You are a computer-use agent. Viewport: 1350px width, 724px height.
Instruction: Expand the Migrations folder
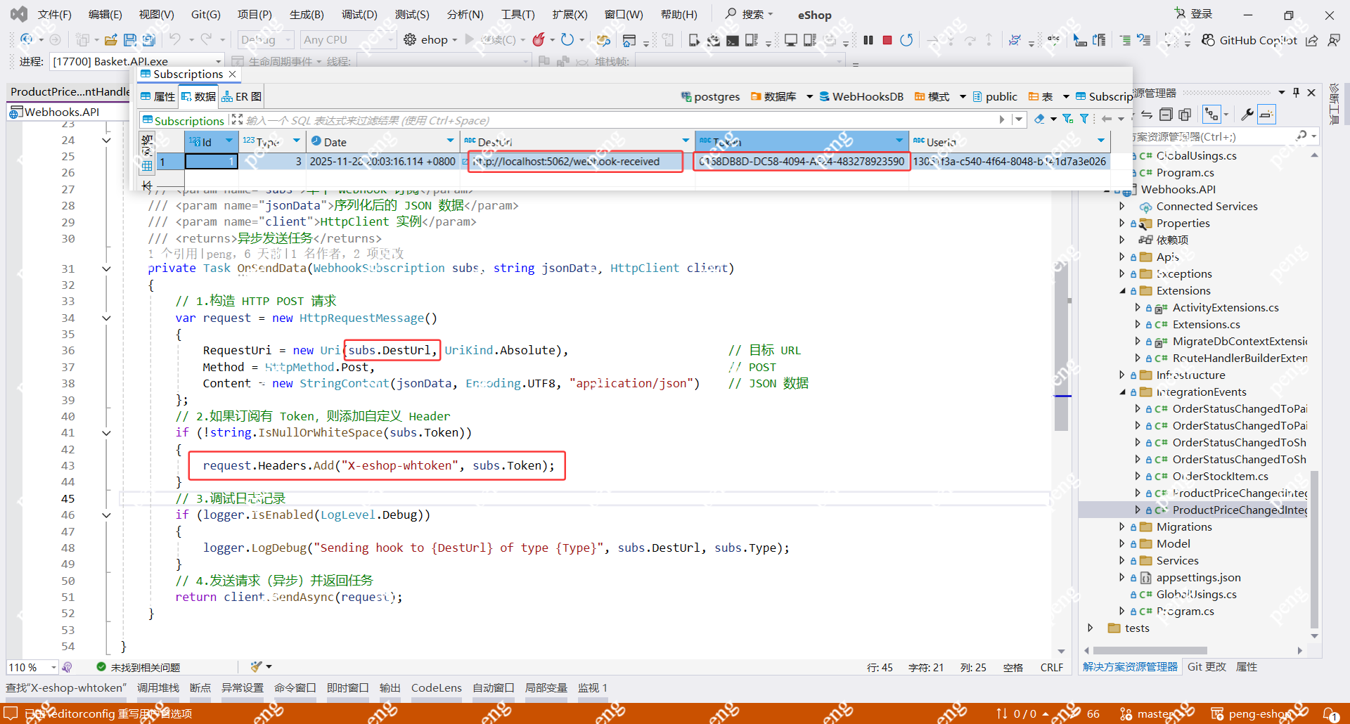[1121, 526]
